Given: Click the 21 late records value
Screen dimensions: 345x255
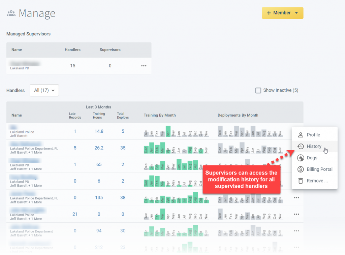Looking at the screenshot, I should pyautogui.click(x=75, y=214).
